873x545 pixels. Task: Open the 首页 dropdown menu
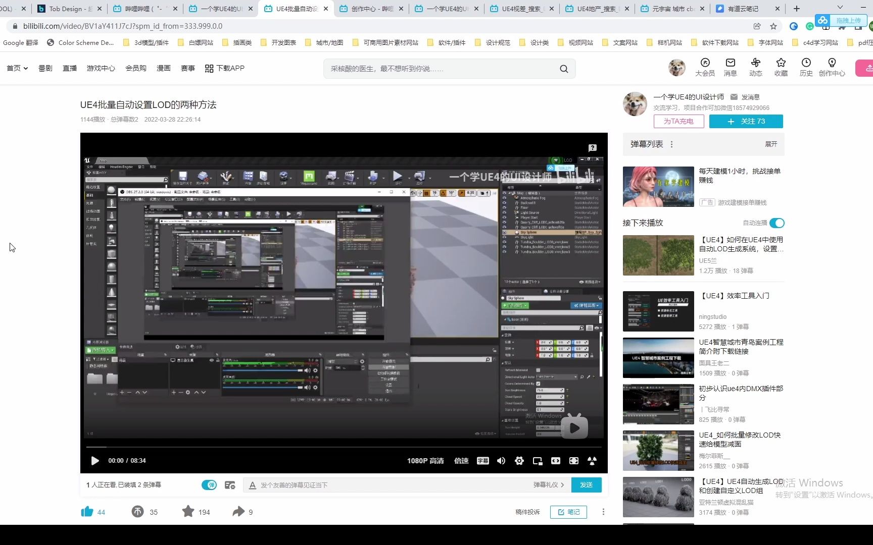17,68
